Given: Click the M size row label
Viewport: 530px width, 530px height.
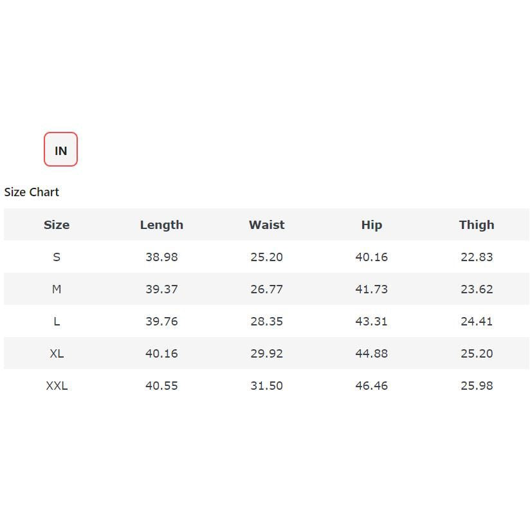Looking at the screenshot, I should tap(57, 289).
